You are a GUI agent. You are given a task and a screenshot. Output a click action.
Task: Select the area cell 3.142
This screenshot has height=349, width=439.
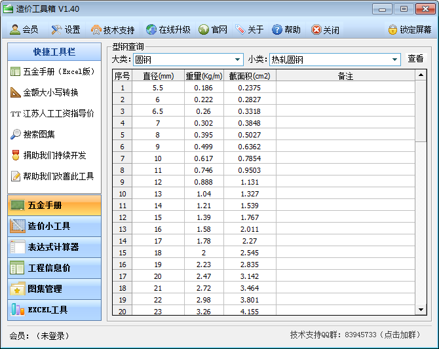250,276
